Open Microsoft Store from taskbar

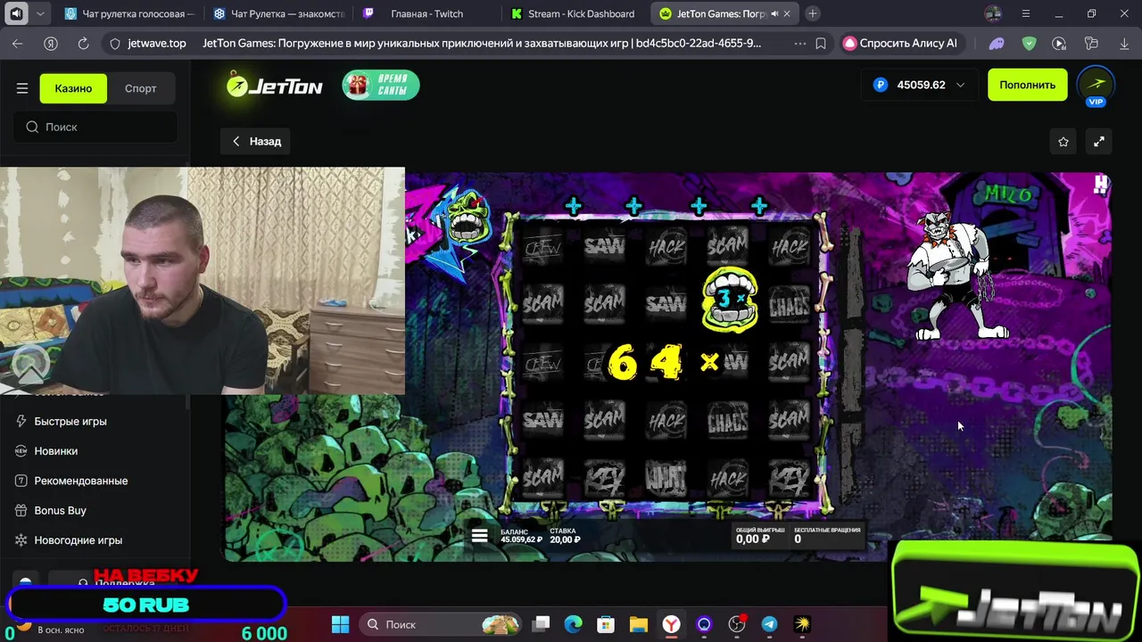[606, 624]
